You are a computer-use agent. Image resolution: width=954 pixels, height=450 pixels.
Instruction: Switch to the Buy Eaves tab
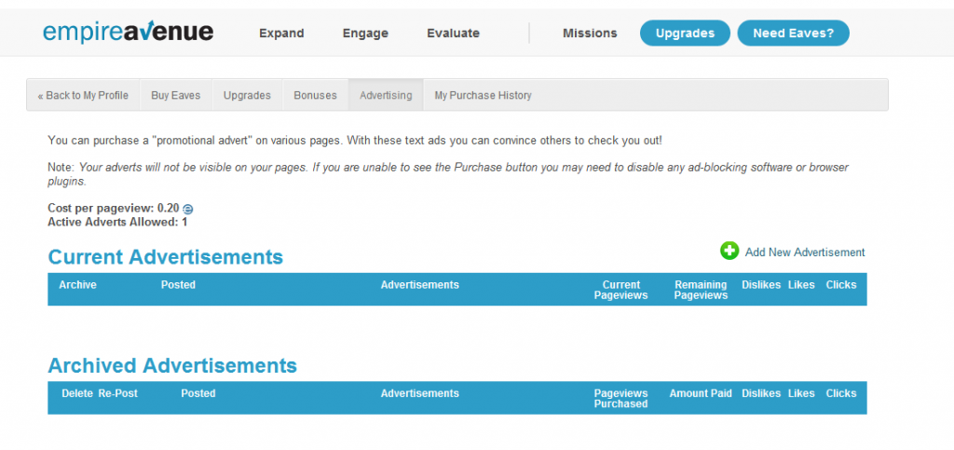(176, 95)
